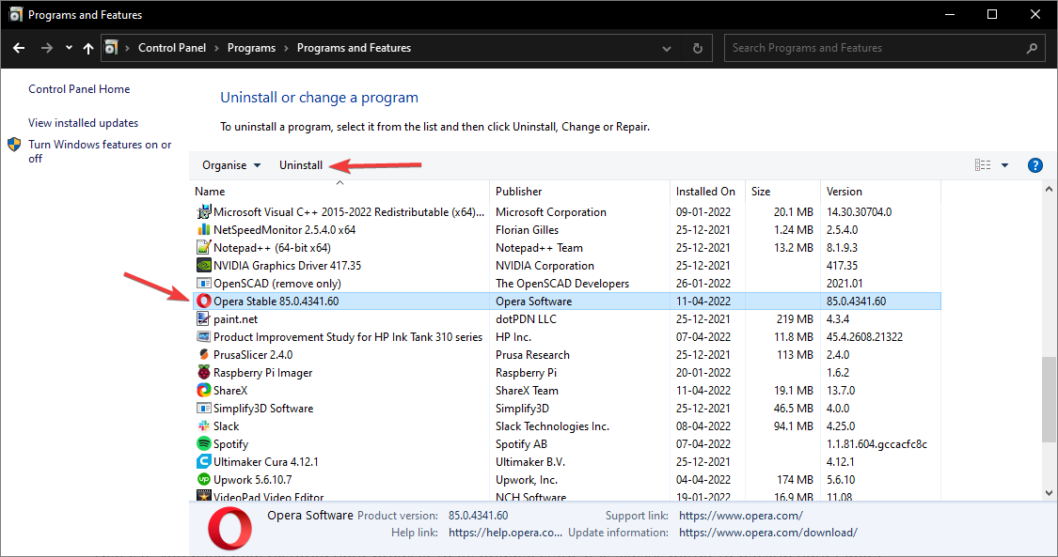Viewport: 1058px width, 557px height.
Task: Click the search magnifier icon
Action: 1032,49
